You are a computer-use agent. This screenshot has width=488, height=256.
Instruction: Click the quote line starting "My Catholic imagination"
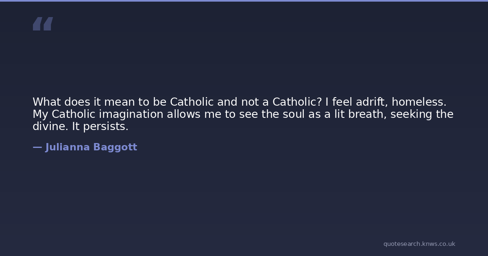coord(243,114)
